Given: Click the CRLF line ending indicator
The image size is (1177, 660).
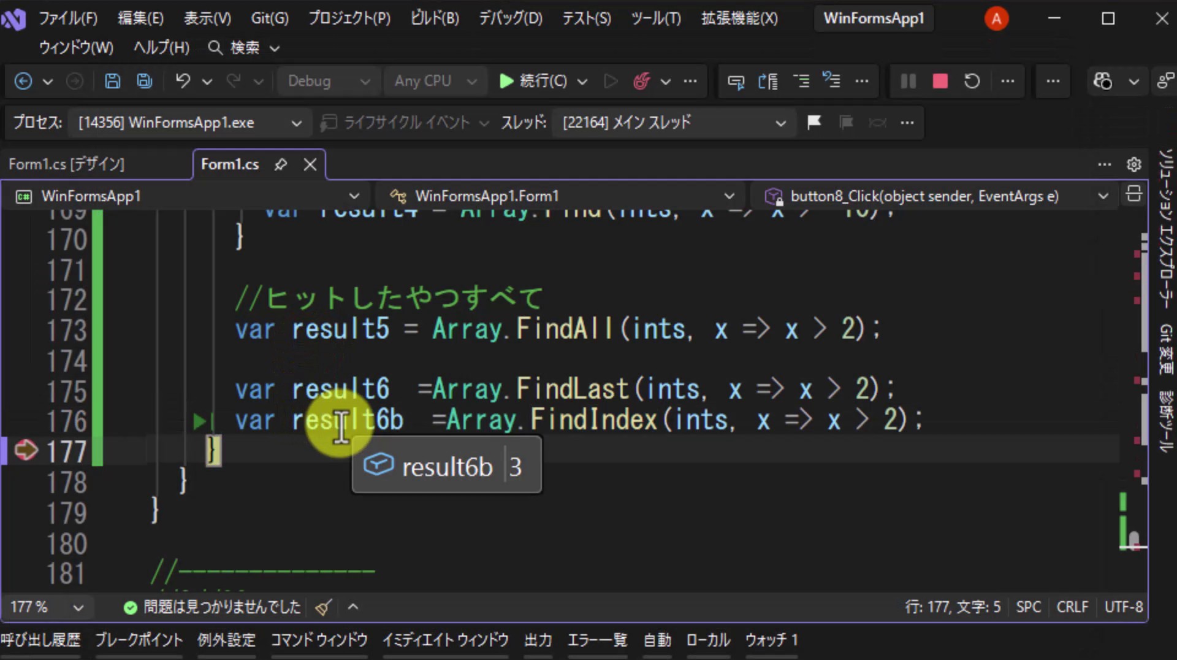Looking at the screenshot, I should coord(1072,607).
